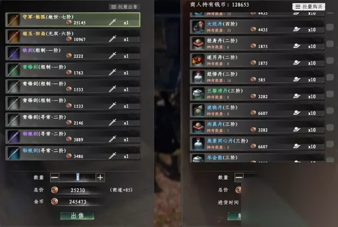Tick the checkbox beside 展暴同心丹(三阶)
The width and height of the screenshot is (338, 227).
point(330,144)
